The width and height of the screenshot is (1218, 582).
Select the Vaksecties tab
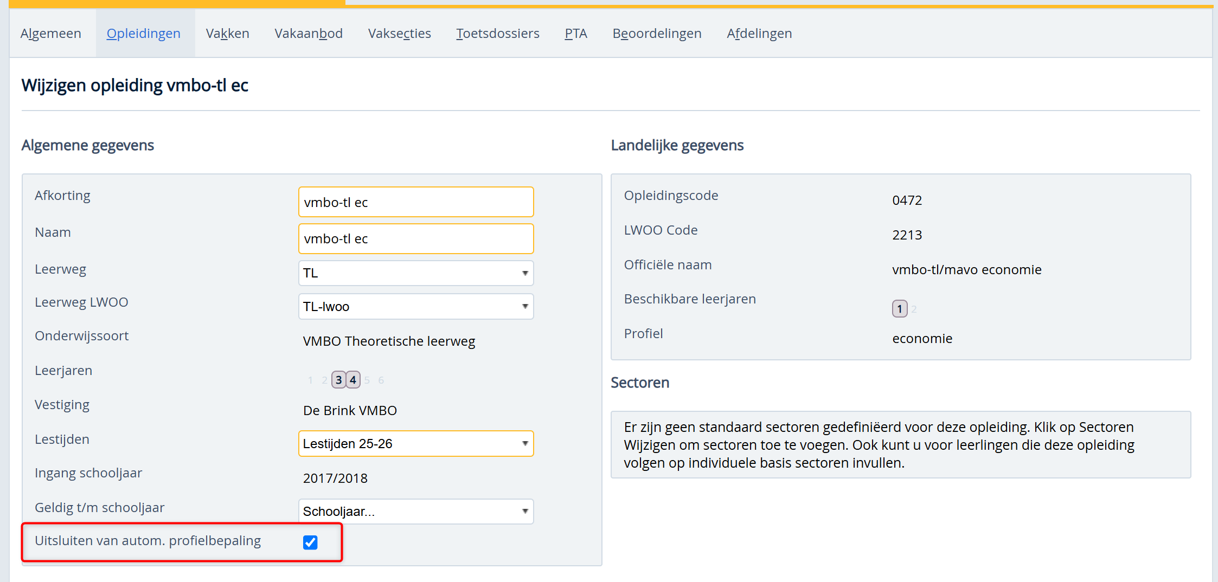399,34
